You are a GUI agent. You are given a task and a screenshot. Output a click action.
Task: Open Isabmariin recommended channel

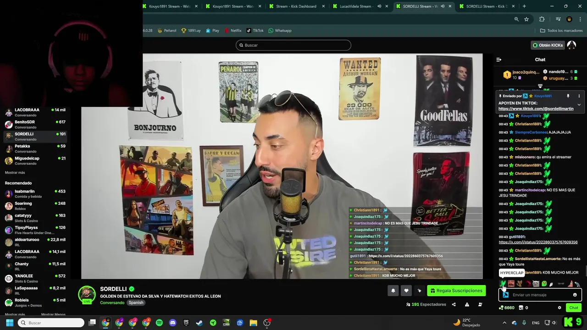(x=36, y=193)
